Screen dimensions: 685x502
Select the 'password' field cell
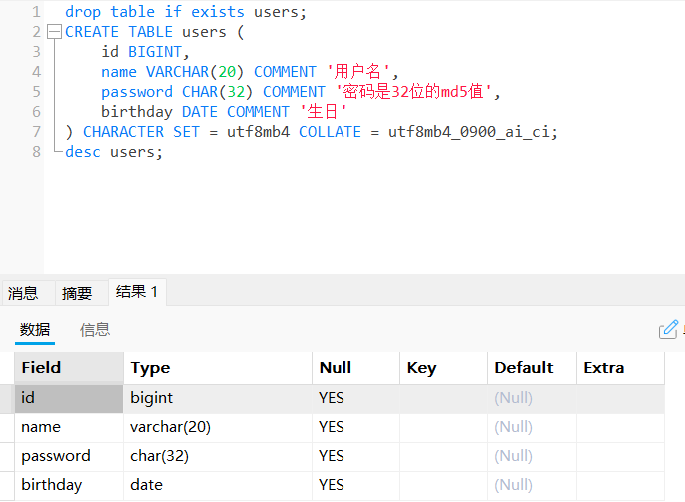tap(69, 457)
